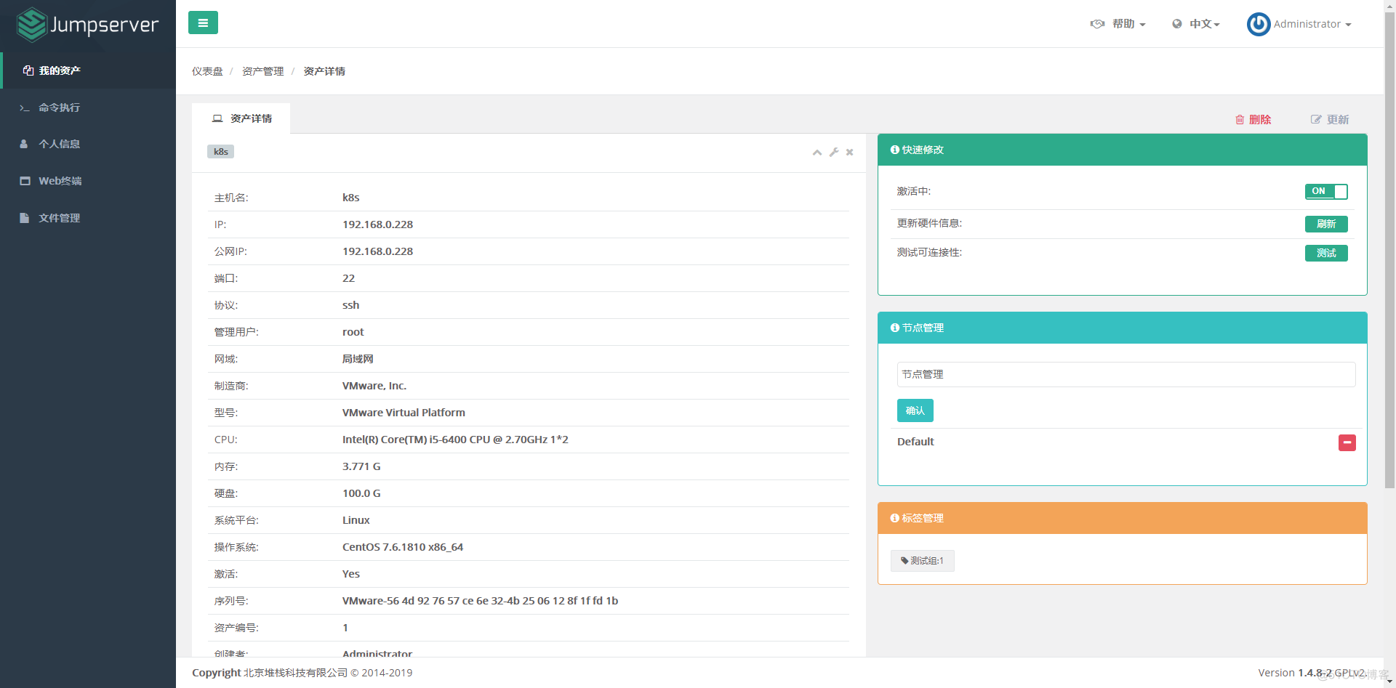1396x688 pixels.
Task: Click the protocol value ssh
Action: [x=351, y=305]
